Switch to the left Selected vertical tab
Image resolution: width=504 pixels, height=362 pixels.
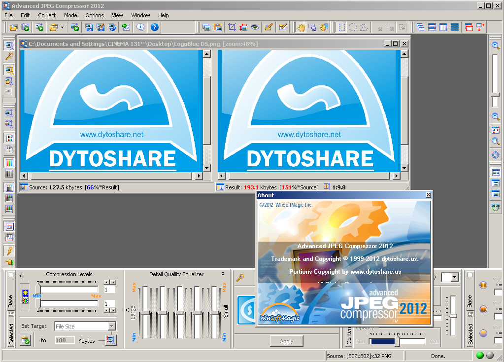pyautogui.click(x=11, y=333)
